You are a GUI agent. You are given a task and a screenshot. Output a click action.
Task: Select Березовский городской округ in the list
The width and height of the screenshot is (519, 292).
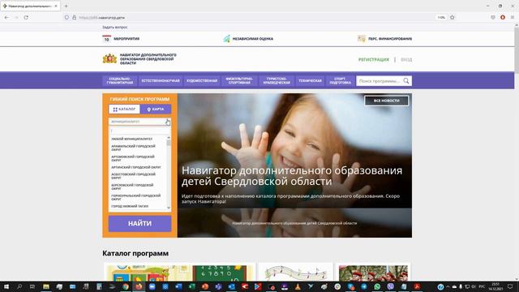tap(132, 187)
